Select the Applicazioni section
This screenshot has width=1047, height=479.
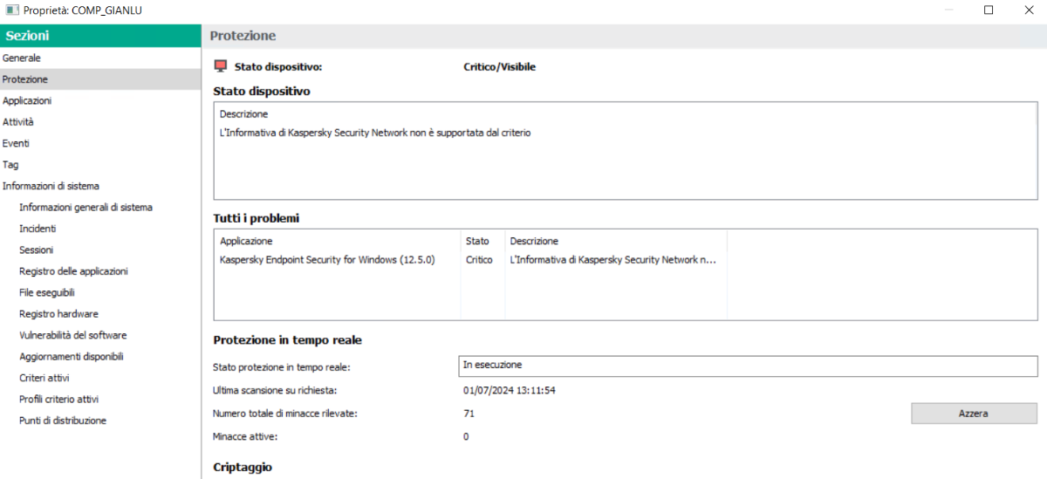click(x=27, y=100)
